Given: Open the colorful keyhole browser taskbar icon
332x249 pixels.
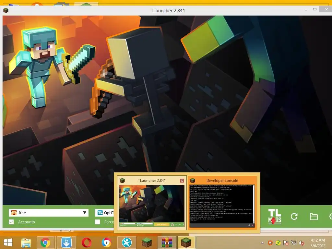Looking at the screenshot, I should (106, 243).
